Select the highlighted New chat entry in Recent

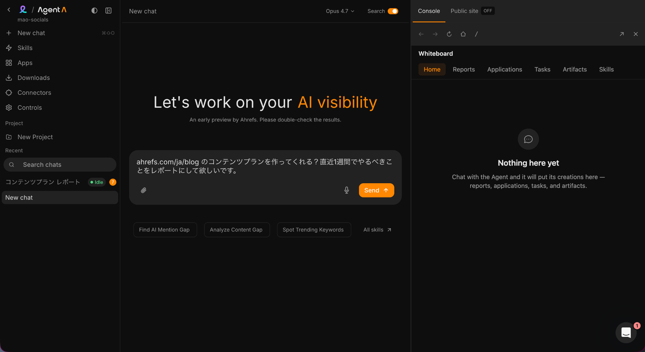click(x=60, y=198)
